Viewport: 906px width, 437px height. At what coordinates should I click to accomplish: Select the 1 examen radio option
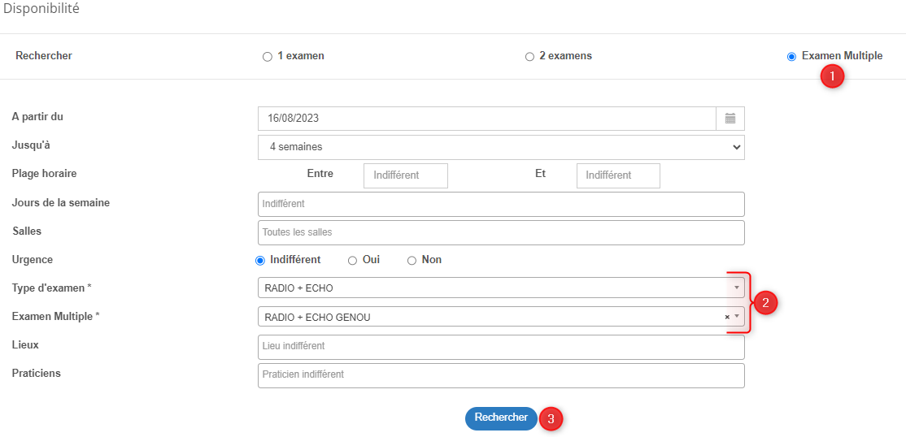[267, 57]
